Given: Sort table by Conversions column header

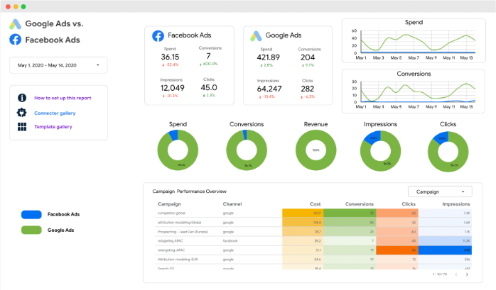Looking at the screenshot, I should (x=360, y=204).
